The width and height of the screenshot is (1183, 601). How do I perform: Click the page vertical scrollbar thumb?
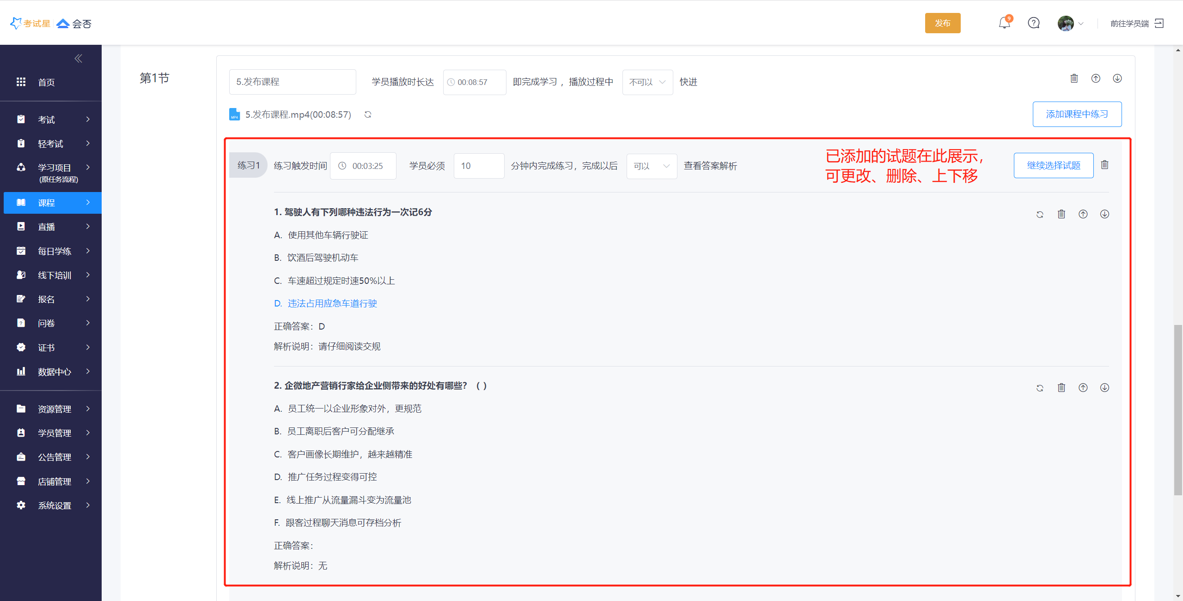point(1178,410)
